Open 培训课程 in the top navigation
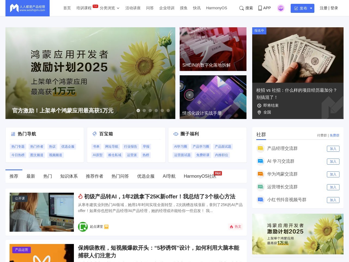The image size is (349, 262). coord(84,8)
